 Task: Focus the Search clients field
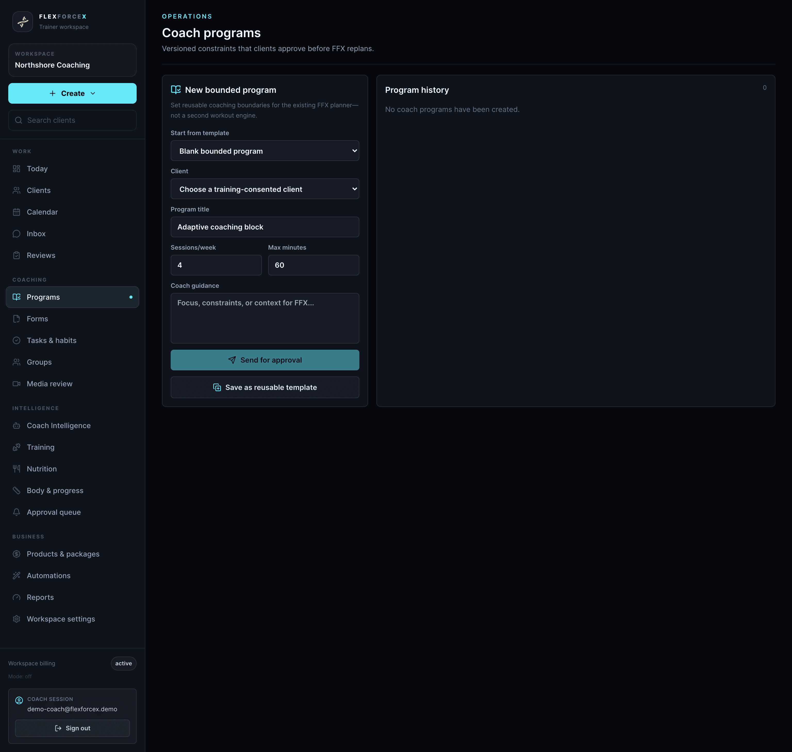coord(72,120)
